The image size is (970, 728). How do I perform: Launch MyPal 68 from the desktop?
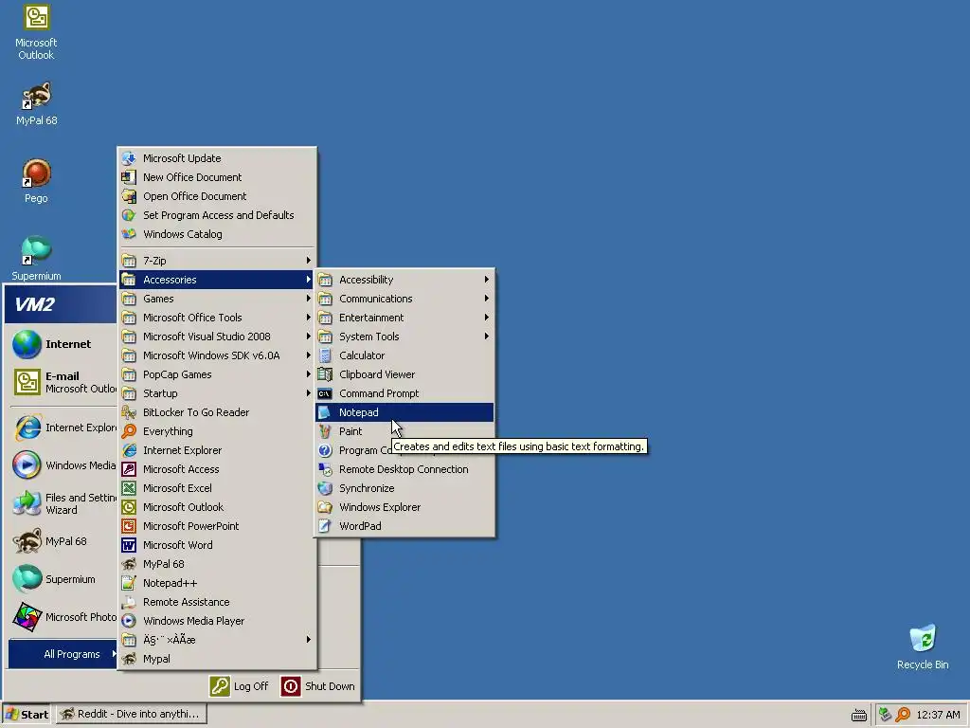36,103
